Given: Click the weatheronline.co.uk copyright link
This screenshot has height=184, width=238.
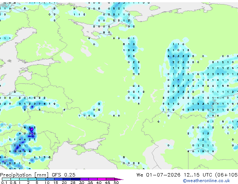Looking at the screenshot, I should coord(206,181).
